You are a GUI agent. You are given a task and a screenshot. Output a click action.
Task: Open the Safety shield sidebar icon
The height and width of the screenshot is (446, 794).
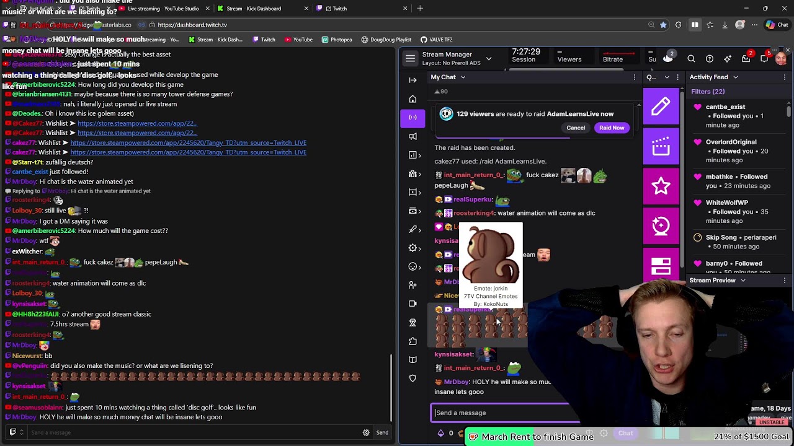click(x=413, y=378)
